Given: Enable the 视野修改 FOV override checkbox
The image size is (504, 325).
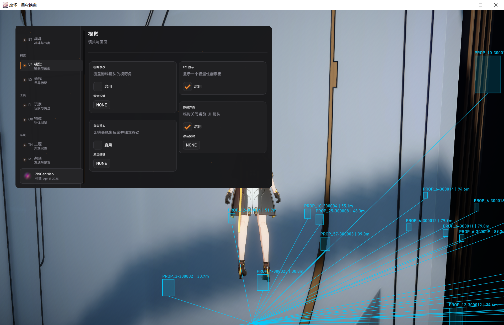Looking at the screenshot, I should point(98,87).
